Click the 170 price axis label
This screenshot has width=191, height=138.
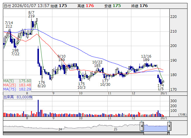[173, 90]
